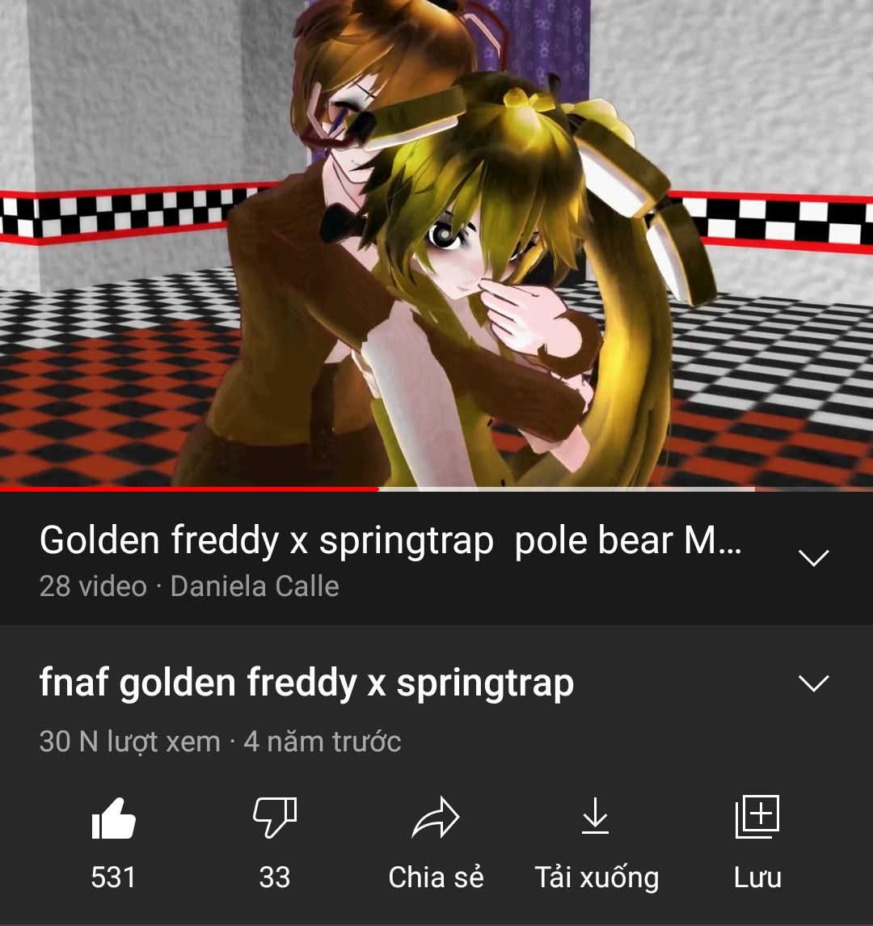Like the video with thumbs up icon
Screen dimensions: 873x926
tap(114, 818)
